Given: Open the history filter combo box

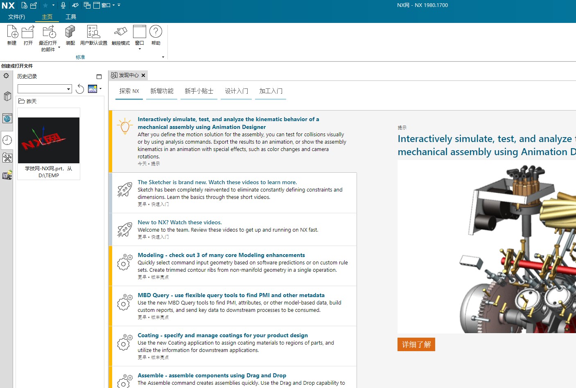Looking at the screenshot, I should tap(45, 89).
